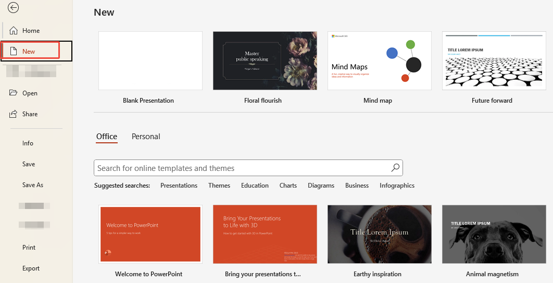Switch to the Personal templates tab
553x283 pixels.
coord(146,137)
